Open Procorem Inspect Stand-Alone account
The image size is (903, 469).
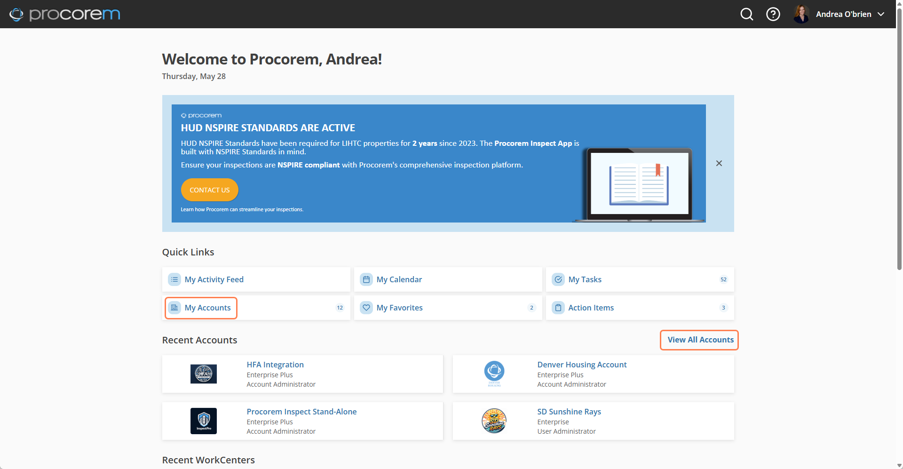click(301, 412)
